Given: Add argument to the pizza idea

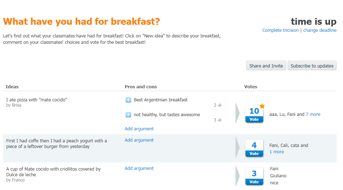Looking at the screenshot, I should click(139, 129).
